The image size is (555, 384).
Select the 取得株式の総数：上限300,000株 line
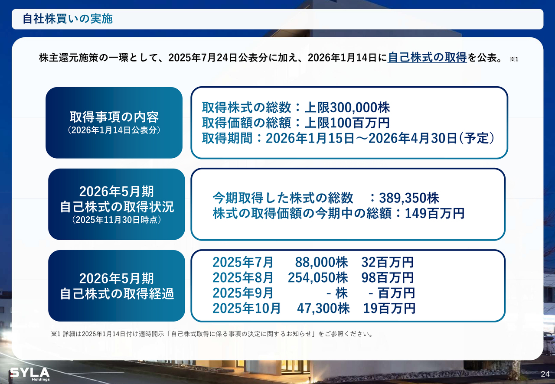coord(296,107)
